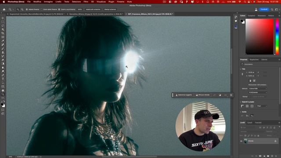Open the Filtro menu

point(86,2)
